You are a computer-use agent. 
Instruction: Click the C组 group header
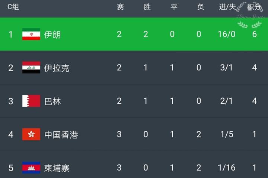point(13,7)
